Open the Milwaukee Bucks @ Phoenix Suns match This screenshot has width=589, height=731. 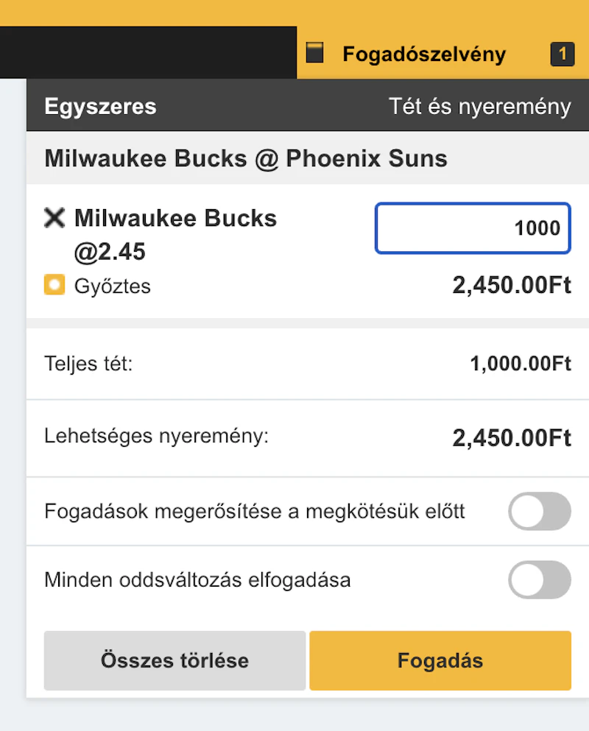point(246,158)
